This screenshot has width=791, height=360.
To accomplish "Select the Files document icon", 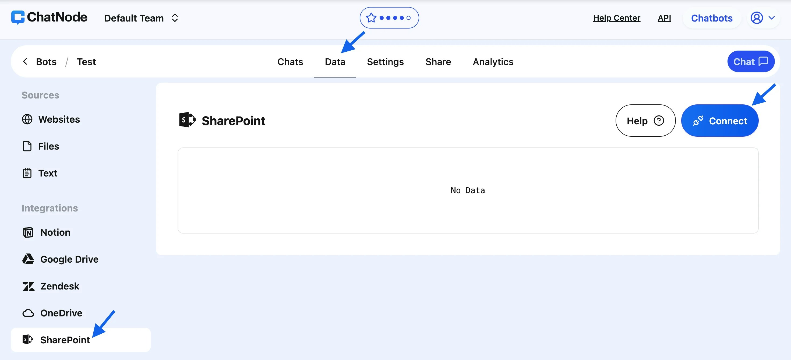I will [27, 146].
